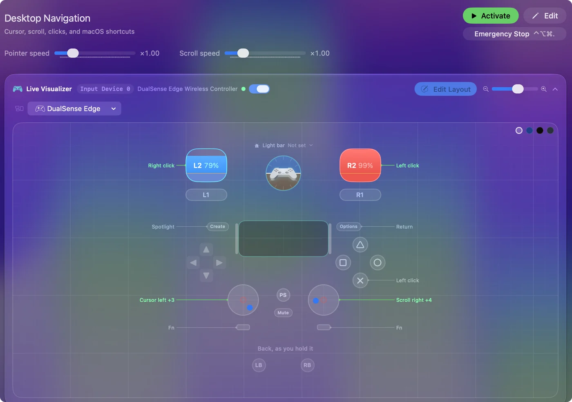
Task: Click the Edit Layout button
Action: [x=445, y=89]
